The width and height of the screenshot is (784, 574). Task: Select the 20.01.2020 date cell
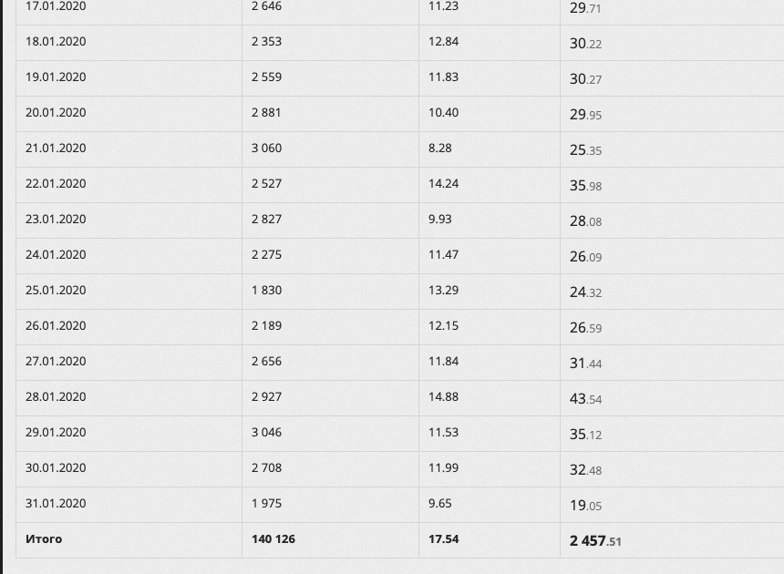pyautogui.click(x=56, y=113)
